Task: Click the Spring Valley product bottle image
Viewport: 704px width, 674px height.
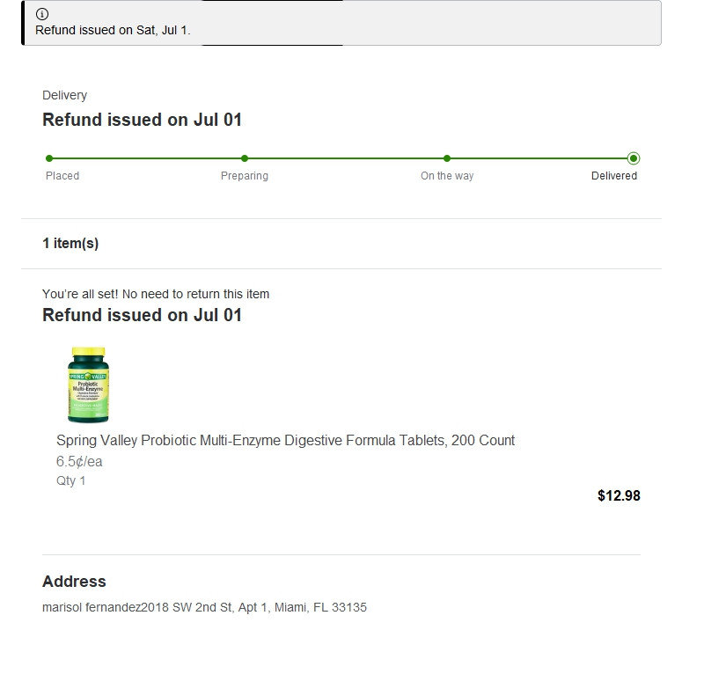Action: pyautogui.click(x=86, y=385)
